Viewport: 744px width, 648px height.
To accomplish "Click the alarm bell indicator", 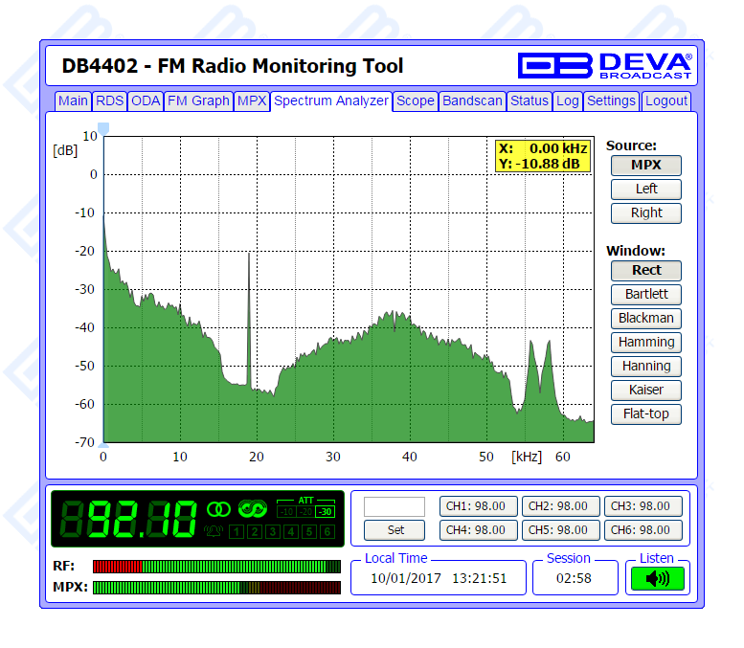I will coord(213,531).
